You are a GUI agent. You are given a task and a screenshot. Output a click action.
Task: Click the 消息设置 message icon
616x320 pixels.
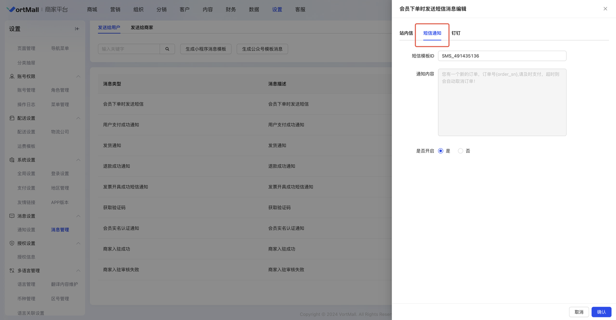point(12,216)
